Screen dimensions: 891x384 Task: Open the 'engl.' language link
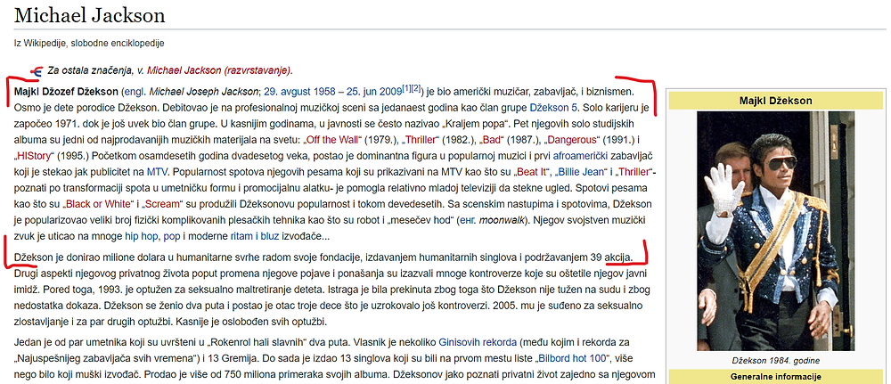tap(135, 92)
